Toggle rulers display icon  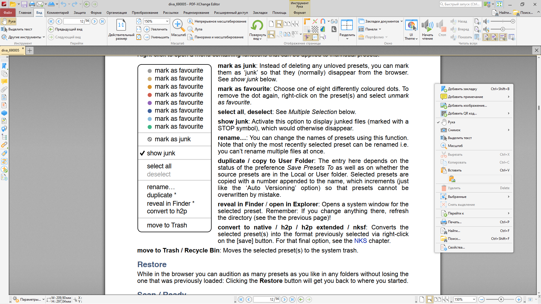click(x=307, y=21)
